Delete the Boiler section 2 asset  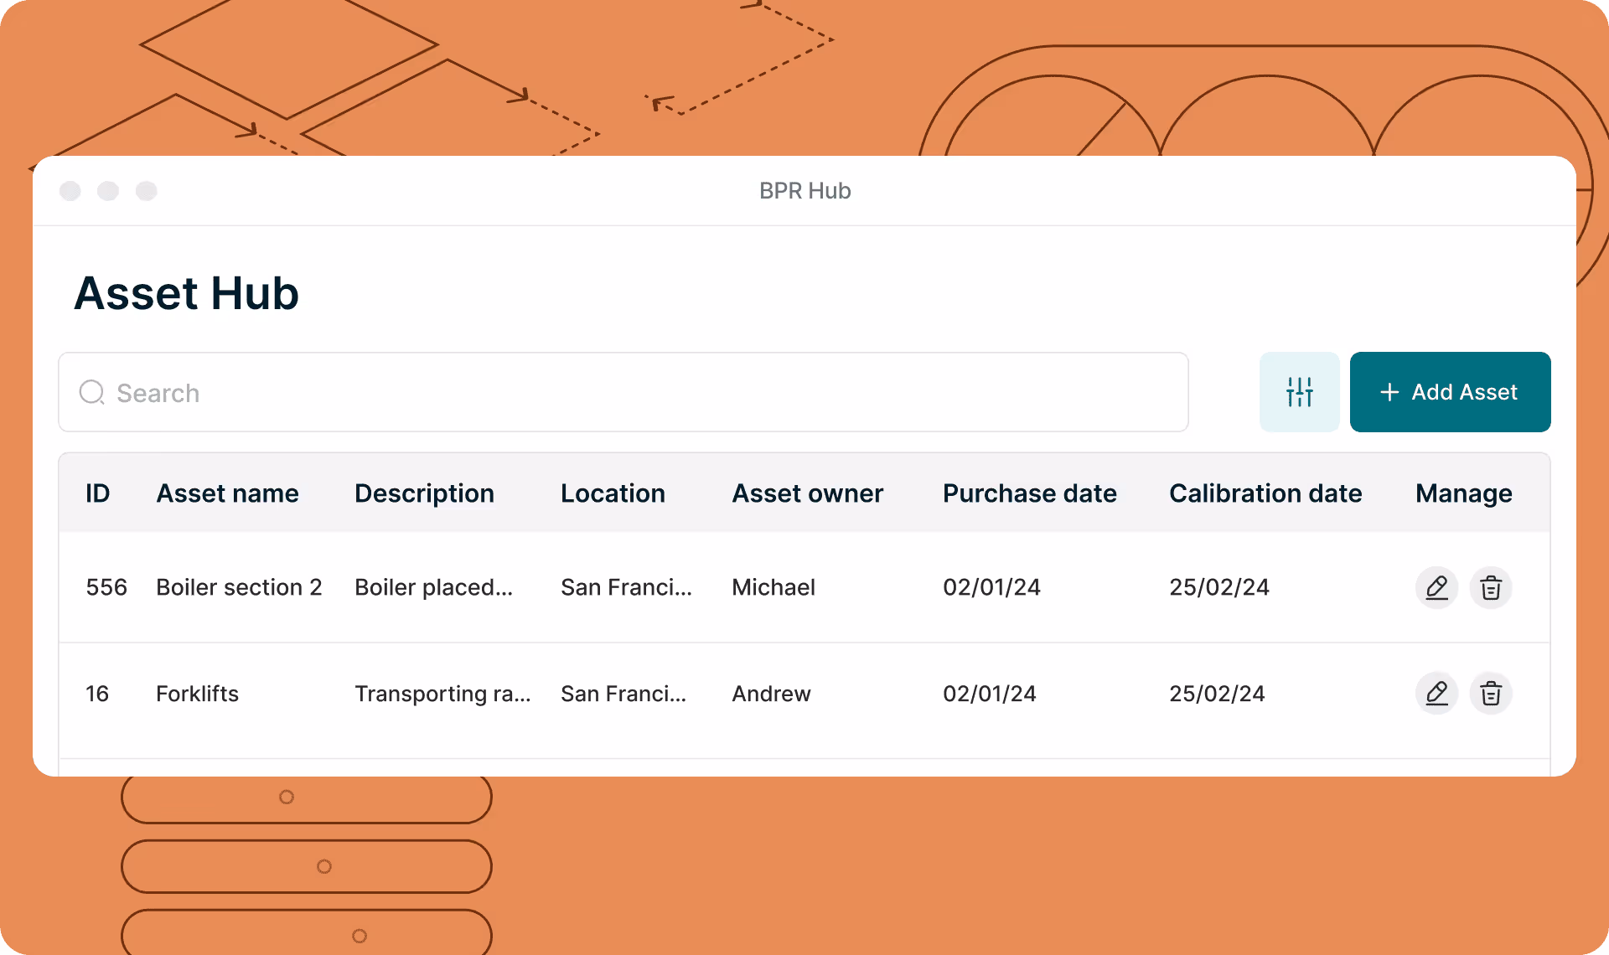point(1490,587)
